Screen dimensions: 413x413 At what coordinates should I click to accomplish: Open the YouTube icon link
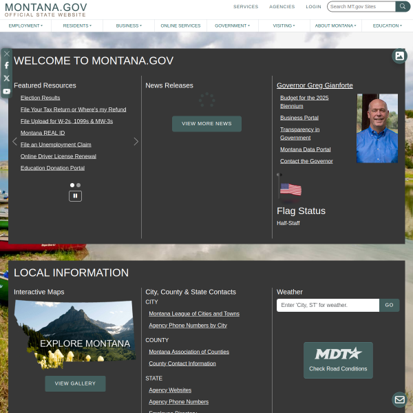click(x=7, y=92)
